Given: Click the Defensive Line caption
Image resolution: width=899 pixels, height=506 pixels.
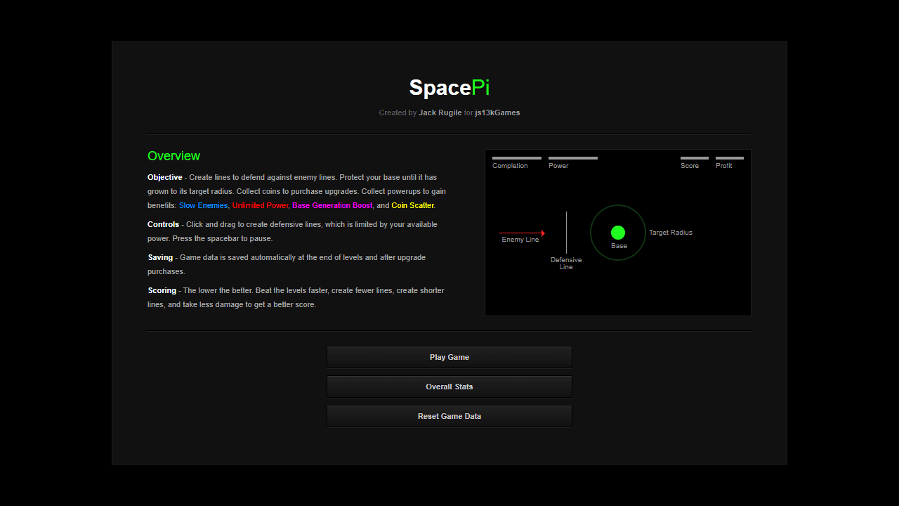Looking at the screenshot, I should tap(566, 264).
